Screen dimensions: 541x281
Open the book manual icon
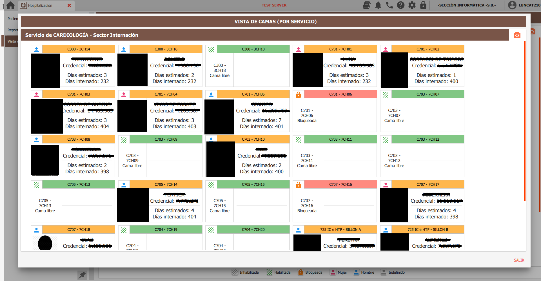366,5
